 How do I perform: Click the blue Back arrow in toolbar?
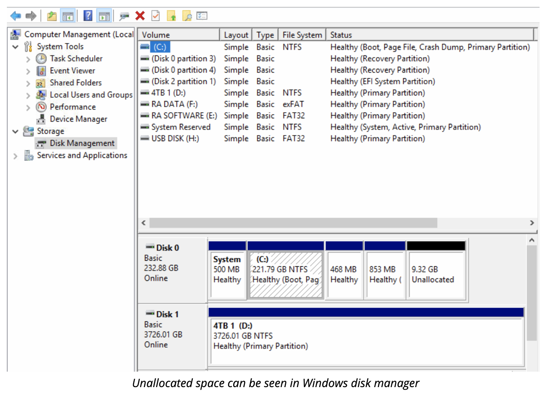click(x=15, y=16)
